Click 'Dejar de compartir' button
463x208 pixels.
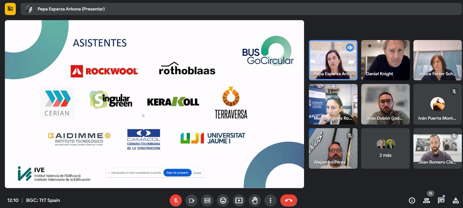tap(177, 173)
